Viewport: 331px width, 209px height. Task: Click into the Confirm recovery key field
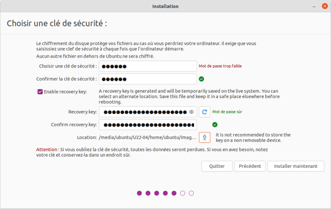[x=147, y=124]
